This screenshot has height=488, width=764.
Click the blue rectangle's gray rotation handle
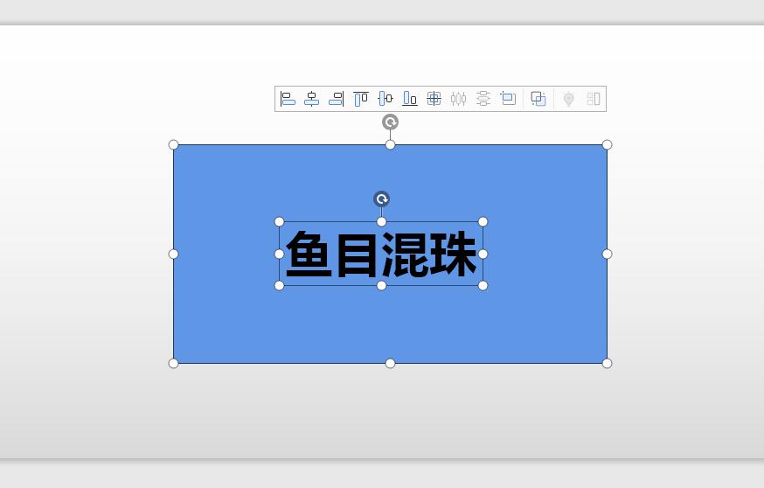pos(390,122)
